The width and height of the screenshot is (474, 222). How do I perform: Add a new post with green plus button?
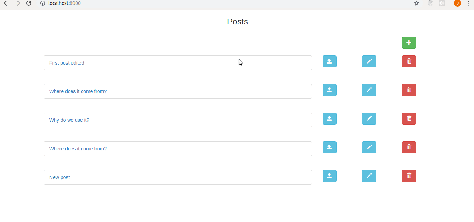[x=409, y=43]
